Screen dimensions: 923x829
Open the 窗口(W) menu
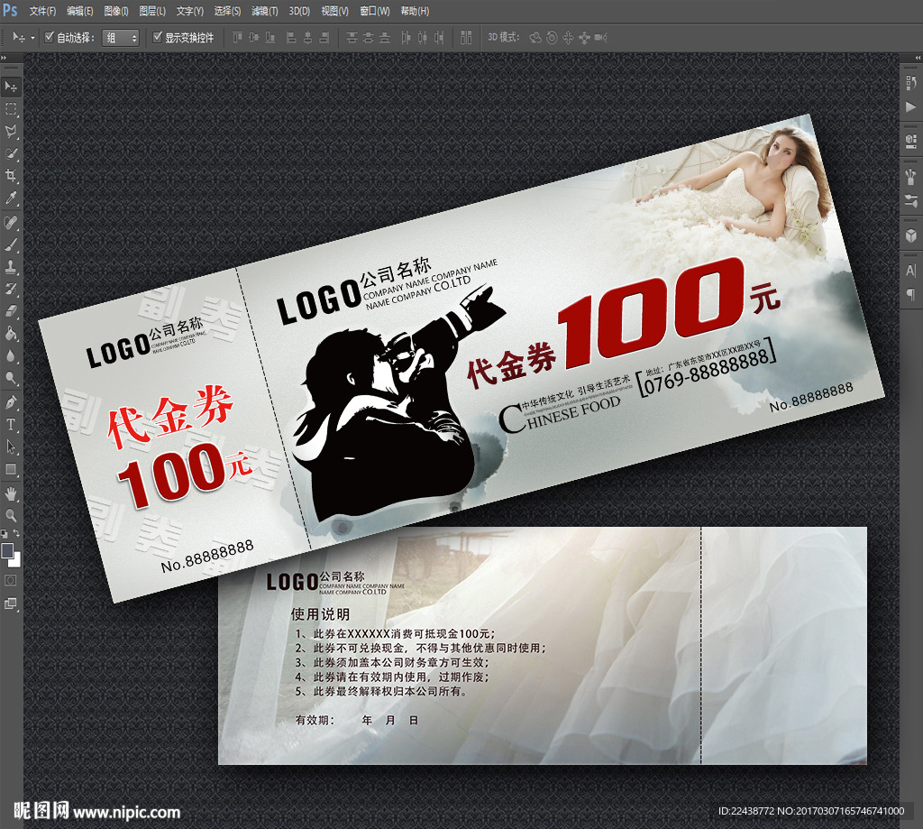pos(374,11)
